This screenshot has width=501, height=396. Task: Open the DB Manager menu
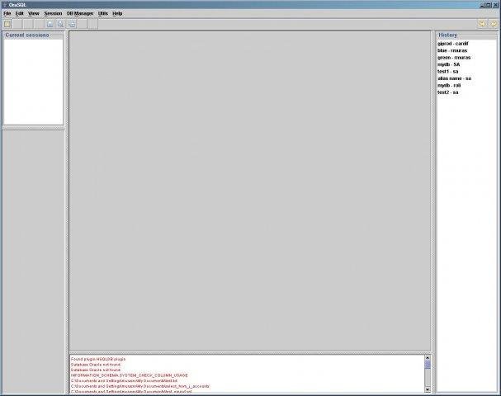80,13
